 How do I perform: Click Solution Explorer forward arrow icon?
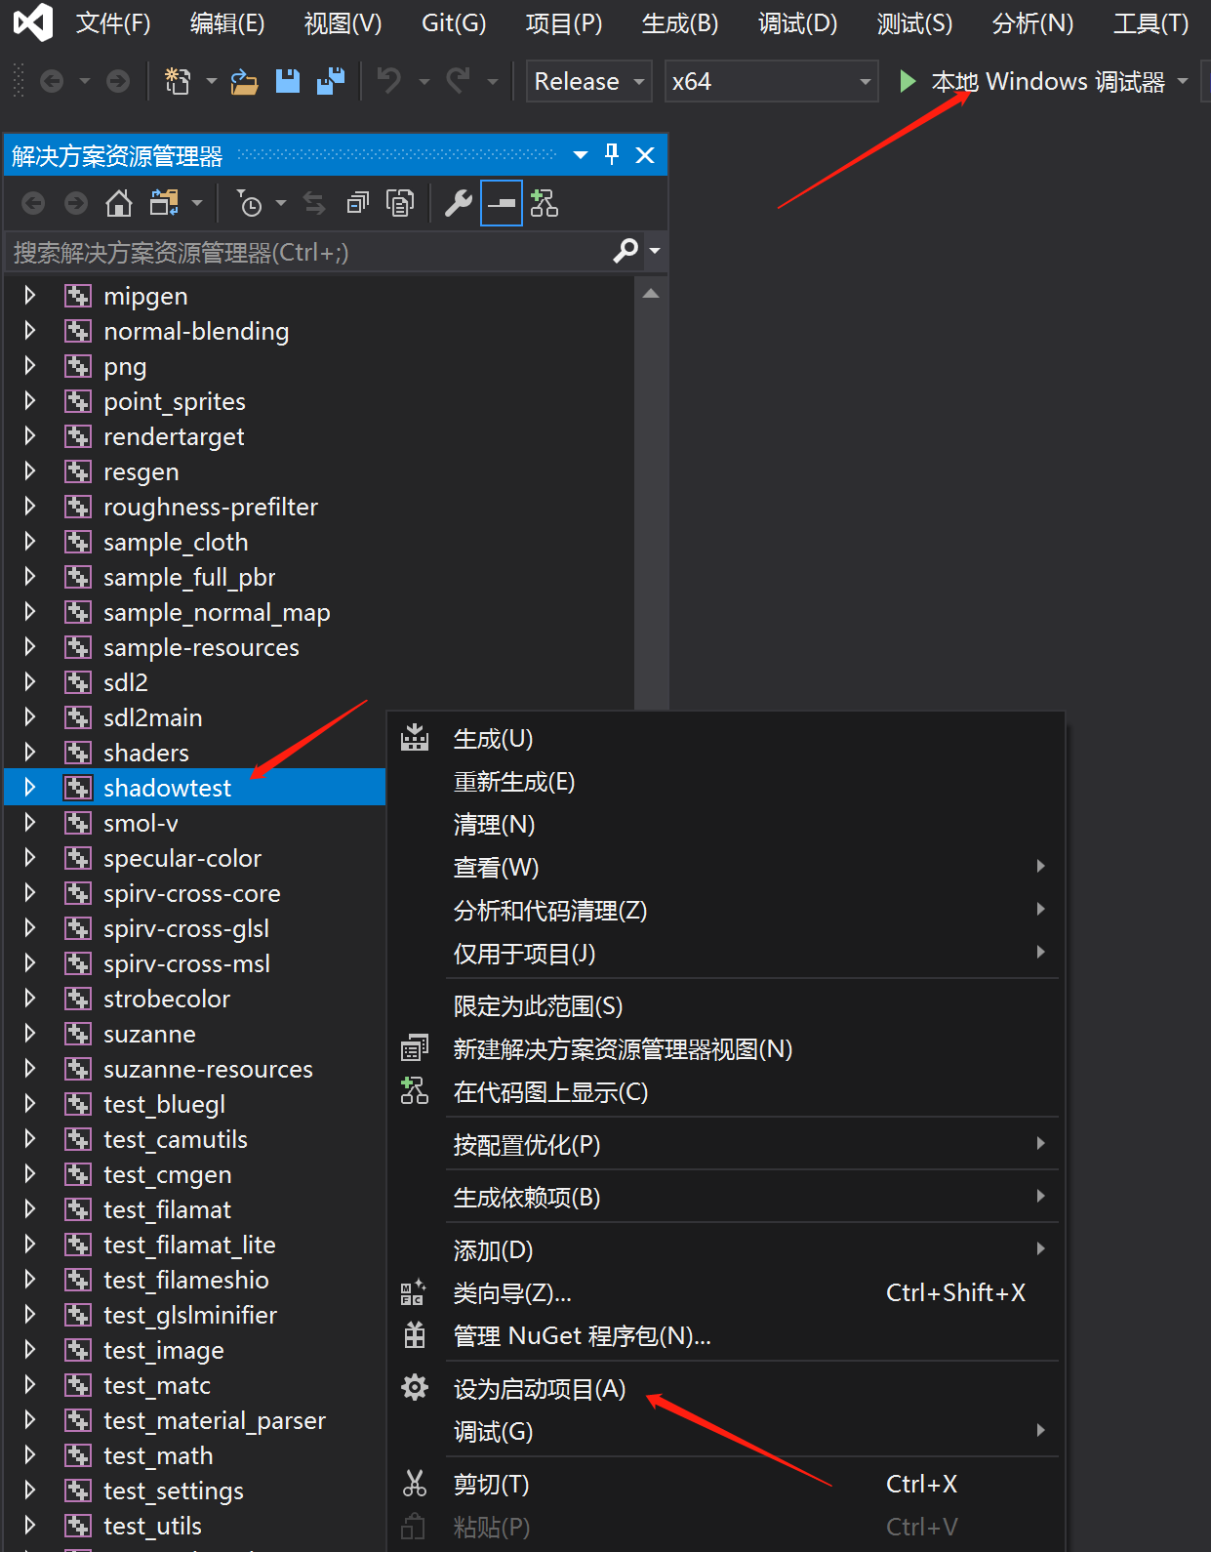pos(76,203)
